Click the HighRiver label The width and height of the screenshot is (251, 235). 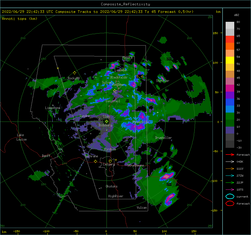coord(116,196)
